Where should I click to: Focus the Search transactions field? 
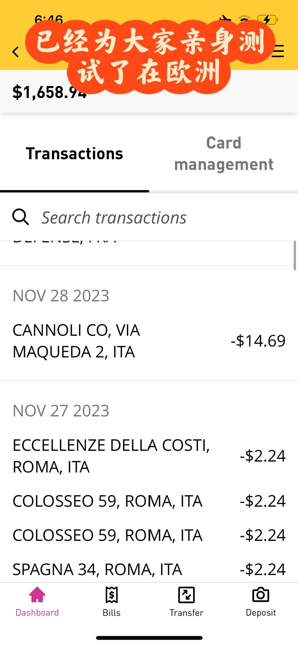tap(149, 217)
